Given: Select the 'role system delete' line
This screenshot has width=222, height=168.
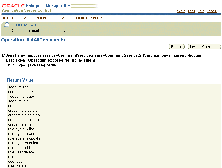Looking at the screenshot, I should [x=24, y=143].
